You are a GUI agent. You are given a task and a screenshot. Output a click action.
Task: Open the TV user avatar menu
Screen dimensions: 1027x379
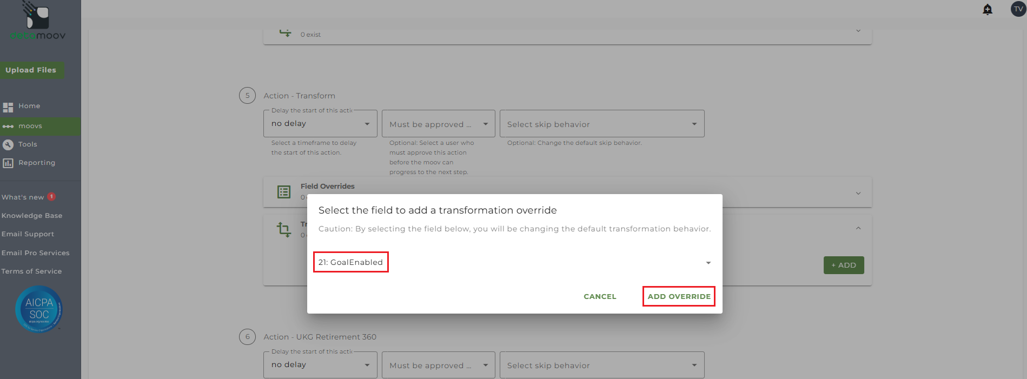click(1018, 9)
